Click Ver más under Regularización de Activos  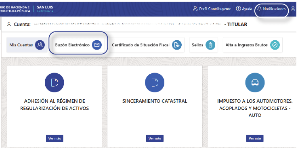[x=55, y=138]
